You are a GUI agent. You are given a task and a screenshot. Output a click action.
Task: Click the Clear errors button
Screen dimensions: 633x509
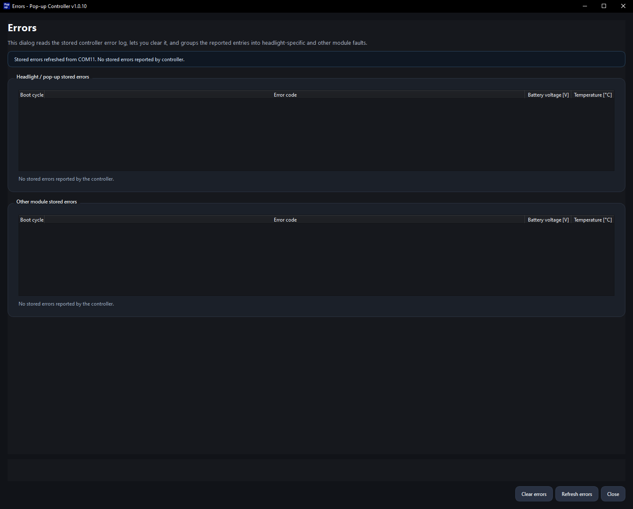coord(533,494)
